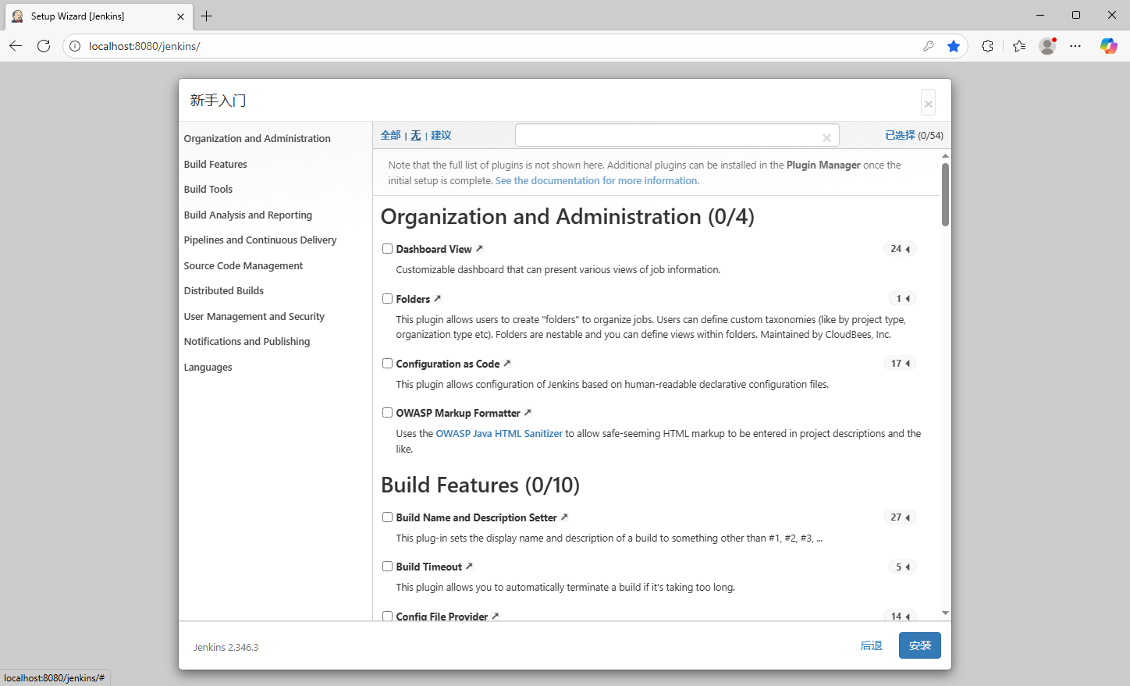Open the Copilot sidebar
The height and width of the screenshot is (686, 1130).
tap(1109, 46)
